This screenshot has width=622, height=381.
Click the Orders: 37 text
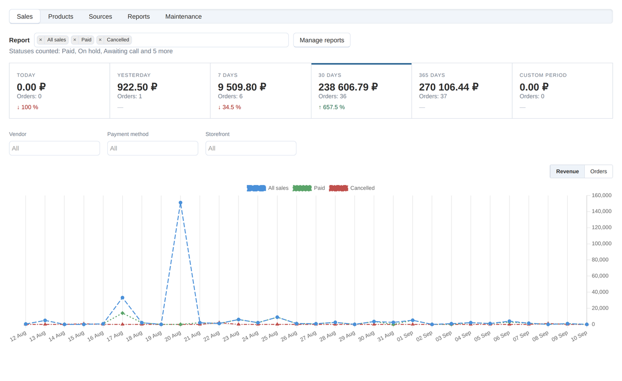pos(433,96)
